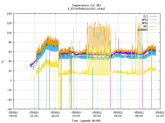The width and height of the screenshot is (165, 123).
Task: Click the NPI legend label
Action: pos(146,26)
